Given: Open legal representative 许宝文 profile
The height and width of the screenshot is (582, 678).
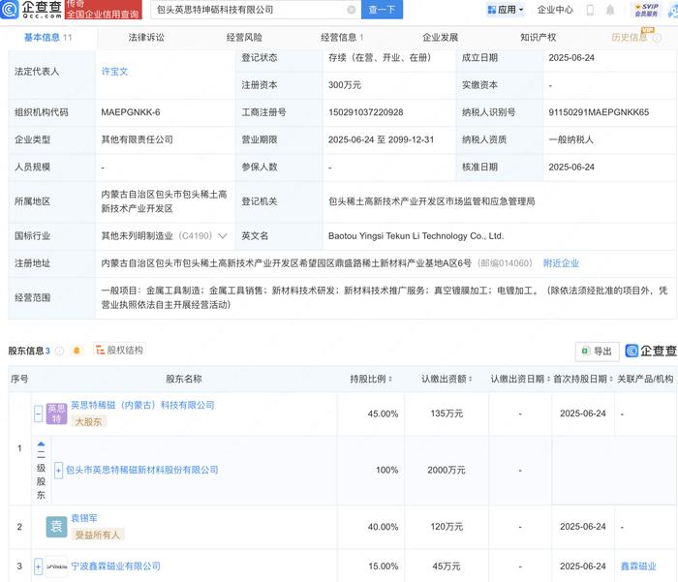Looking at the screenshot, I should click(114, 72).
